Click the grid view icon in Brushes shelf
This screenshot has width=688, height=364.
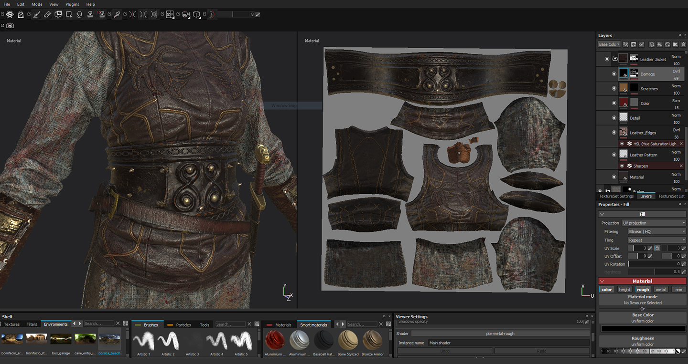(258, 324)
